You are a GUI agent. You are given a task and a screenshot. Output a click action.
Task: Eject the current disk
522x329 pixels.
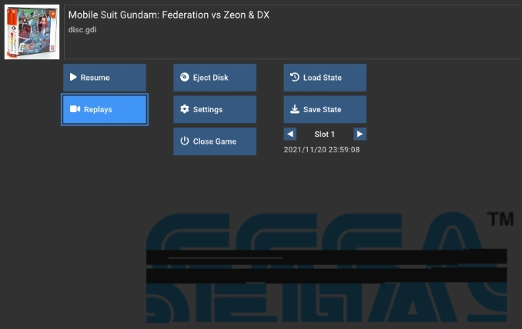tap(215, 78)
